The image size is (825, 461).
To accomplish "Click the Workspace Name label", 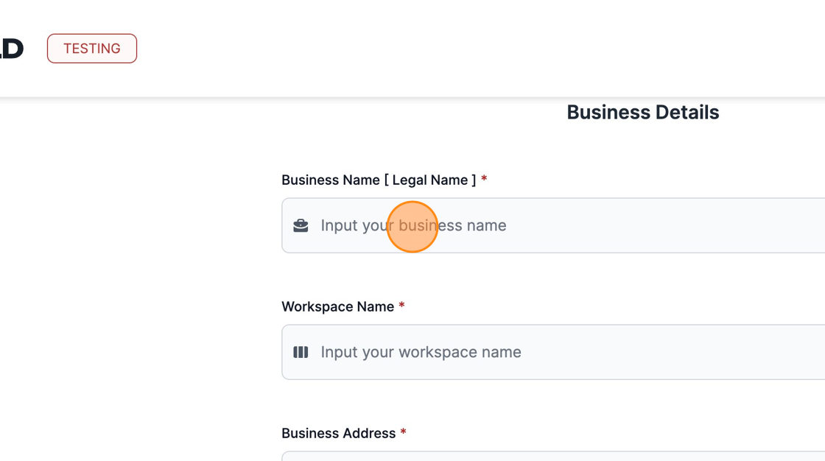I will (x=337, y=307).
